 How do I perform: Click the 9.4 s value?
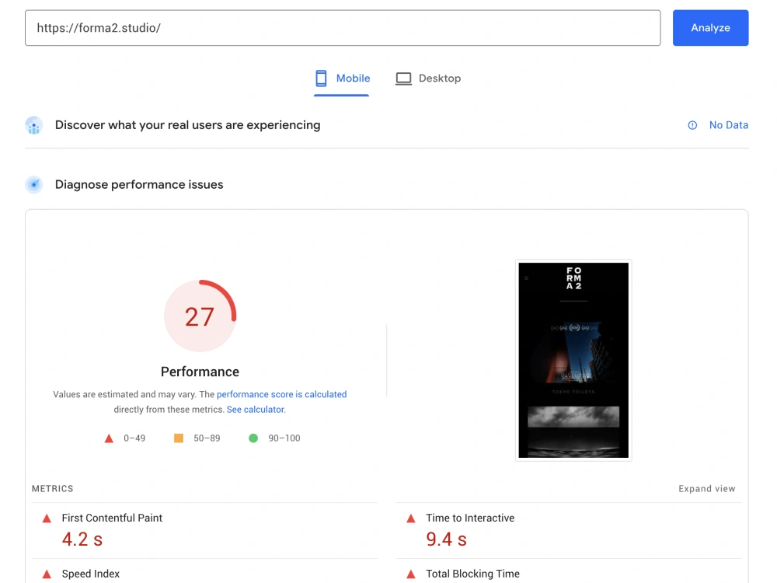(x=447, y=539)
